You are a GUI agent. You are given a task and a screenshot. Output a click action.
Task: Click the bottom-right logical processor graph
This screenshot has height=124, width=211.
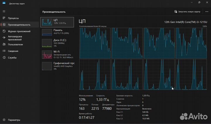[191, 75]
